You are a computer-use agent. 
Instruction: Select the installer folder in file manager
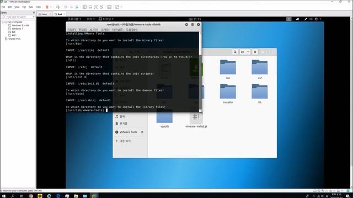pyautogui.click(x=228, y=94)
